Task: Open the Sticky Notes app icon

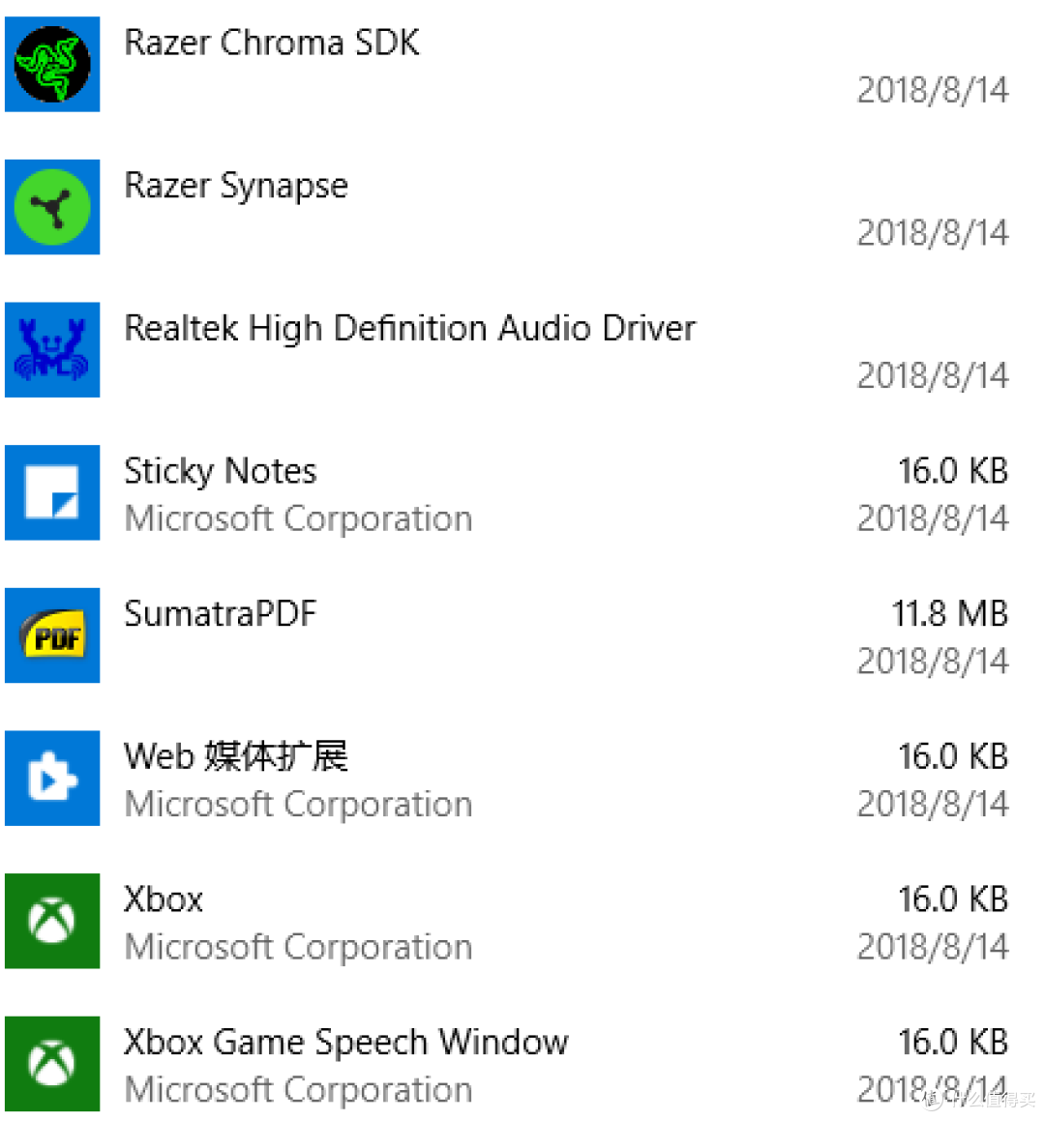Action: tap(52, 492)
